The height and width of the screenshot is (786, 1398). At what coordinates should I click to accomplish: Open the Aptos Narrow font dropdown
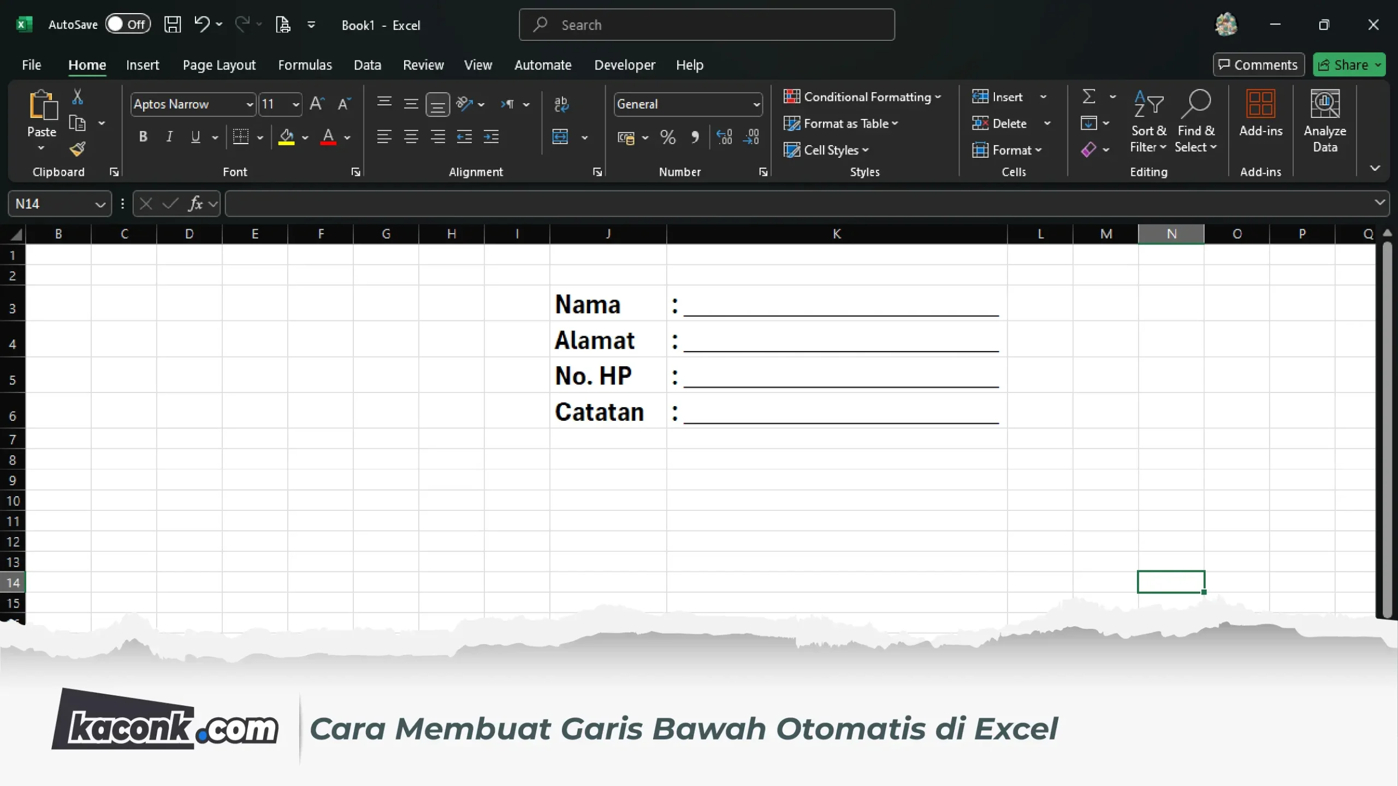tap(250, 104)
